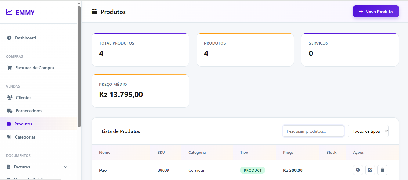View Pão details with the eye icon
408x180 pixels.
coord(358,170)
